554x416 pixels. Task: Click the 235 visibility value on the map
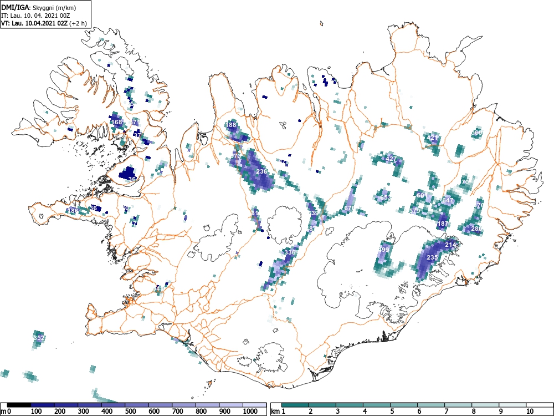(x=433, y=257)
